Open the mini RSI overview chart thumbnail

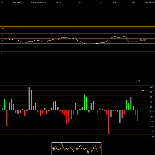pos(77,148)
